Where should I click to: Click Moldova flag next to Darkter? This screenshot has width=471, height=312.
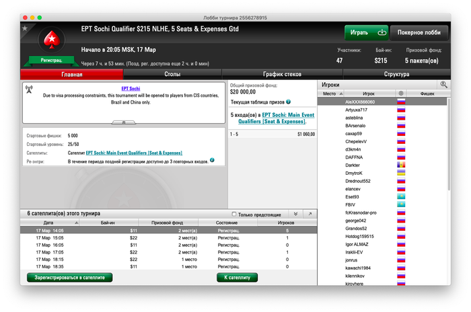point(401,165)
